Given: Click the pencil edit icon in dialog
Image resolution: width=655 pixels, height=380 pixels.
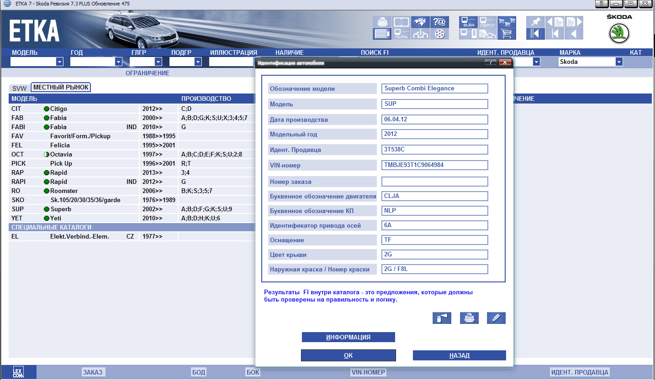Looking at the screenshot, I should [496, 318].
